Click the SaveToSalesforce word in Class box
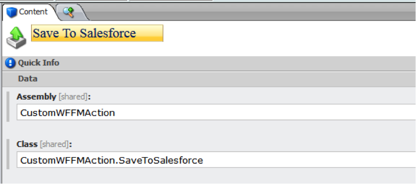 [161, 160]
